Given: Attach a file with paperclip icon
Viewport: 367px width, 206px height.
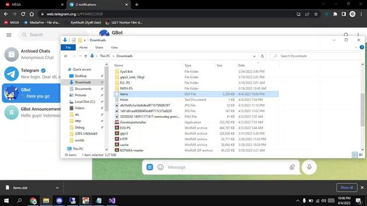Looking at the screenshot, I should pos(292,167).
